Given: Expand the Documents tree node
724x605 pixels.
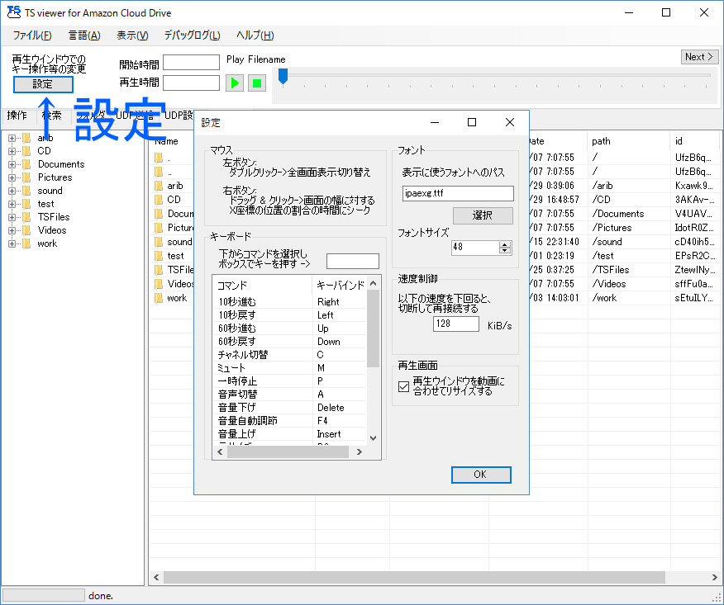Looking at the screenshot, I should pos(12,164).
